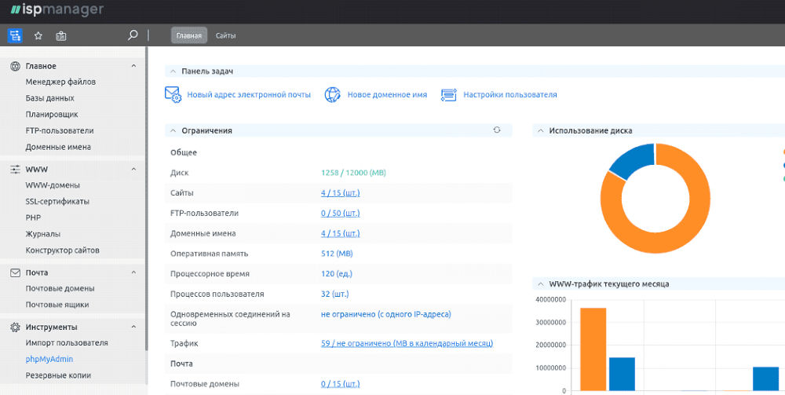
Task: Click the Доменные имена 4 / 15 link
Action: [x=341, y=233]
